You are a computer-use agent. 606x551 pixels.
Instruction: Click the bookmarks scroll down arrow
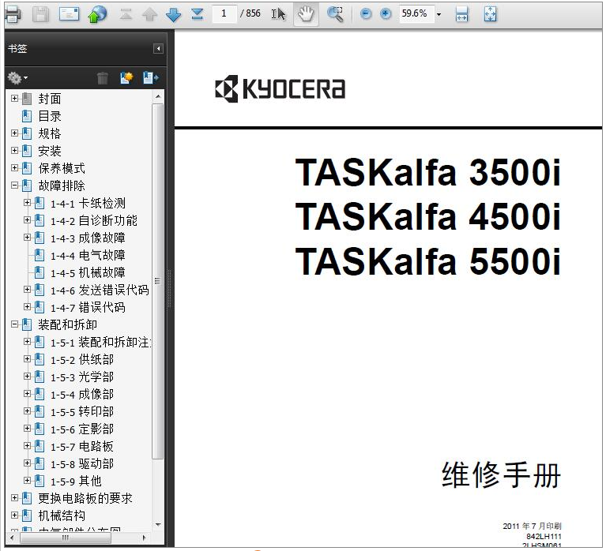[x=158, y=525]
